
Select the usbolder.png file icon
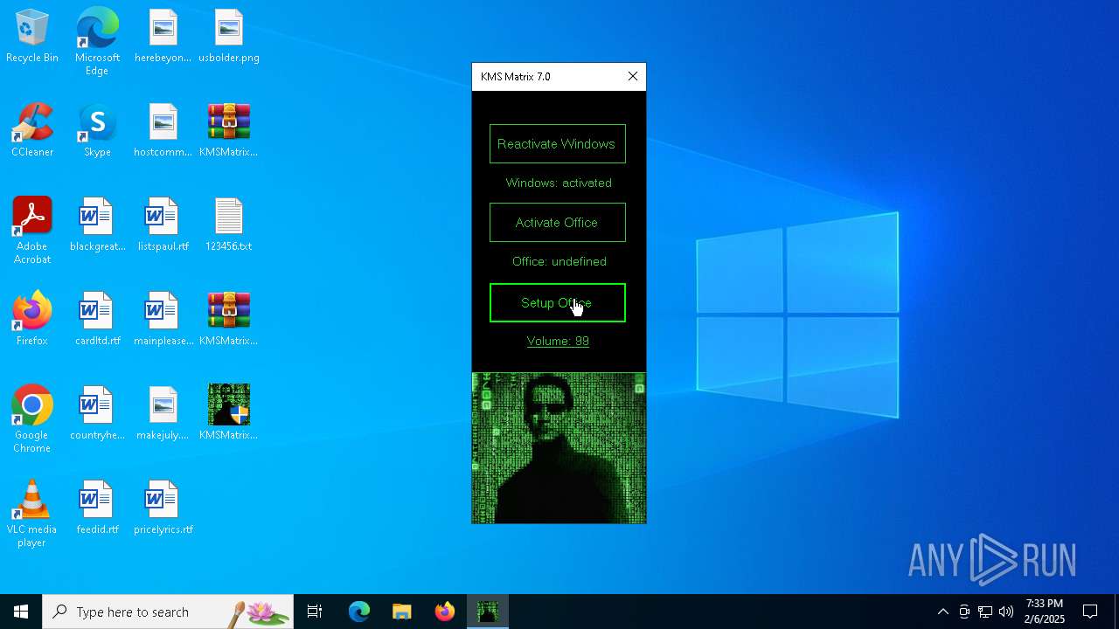(x=229, y=38)
